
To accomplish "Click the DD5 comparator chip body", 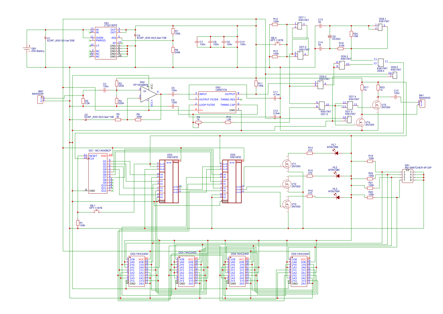I will point(232,181).
